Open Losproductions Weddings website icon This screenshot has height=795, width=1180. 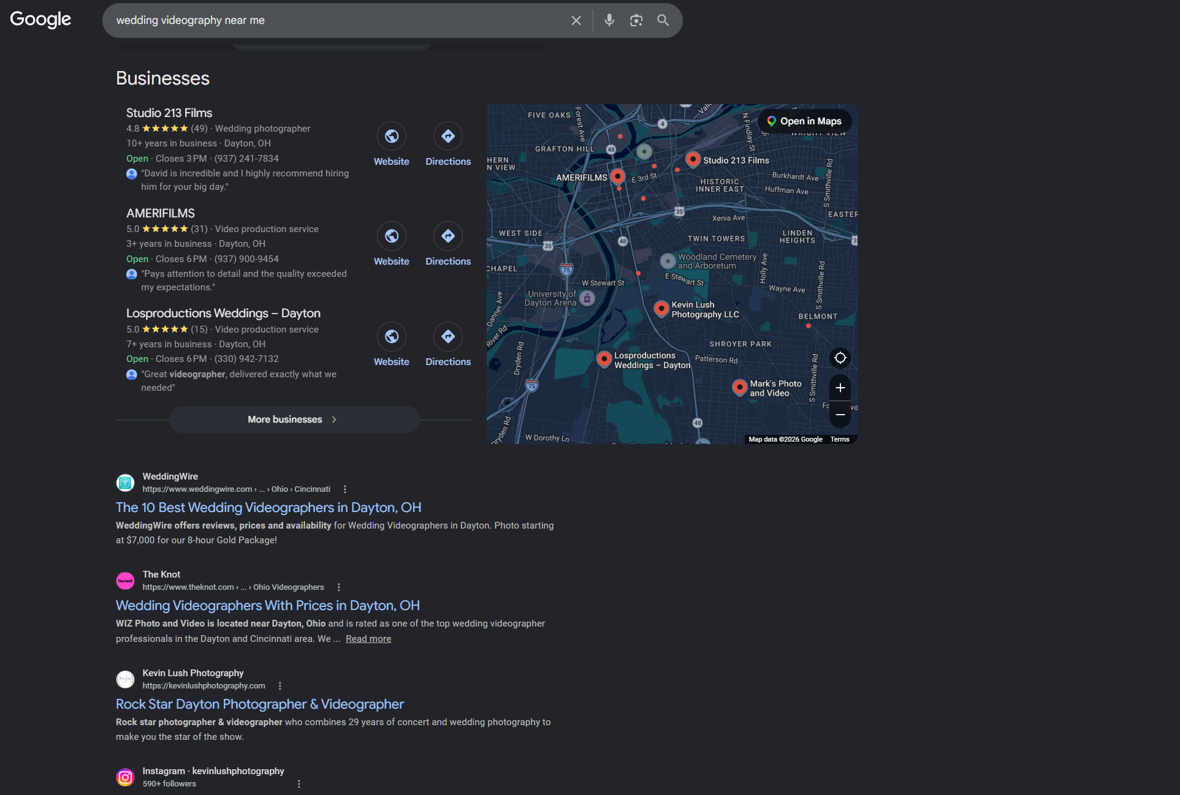pos(392,336)
